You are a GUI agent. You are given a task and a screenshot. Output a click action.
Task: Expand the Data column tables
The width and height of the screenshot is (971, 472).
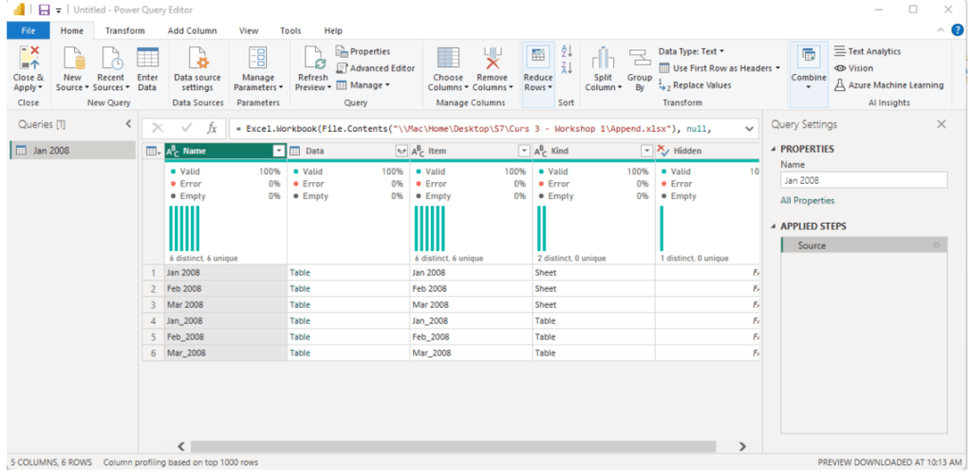click(x=401, y=151)
